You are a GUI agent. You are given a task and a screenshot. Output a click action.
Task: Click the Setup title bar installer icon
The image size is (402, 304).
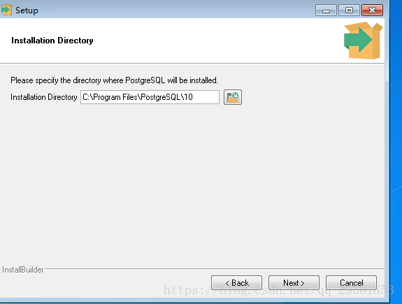(x=6, y=10)
